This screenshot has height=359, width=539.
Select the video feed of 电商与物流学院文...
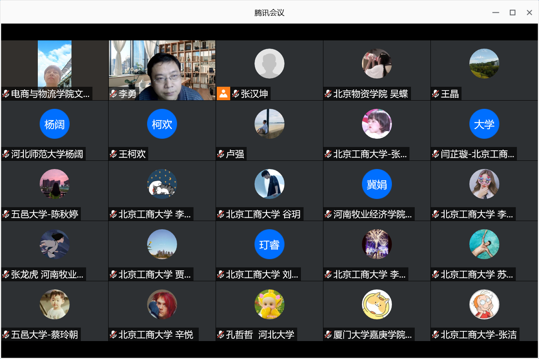(x=54, y=64)
